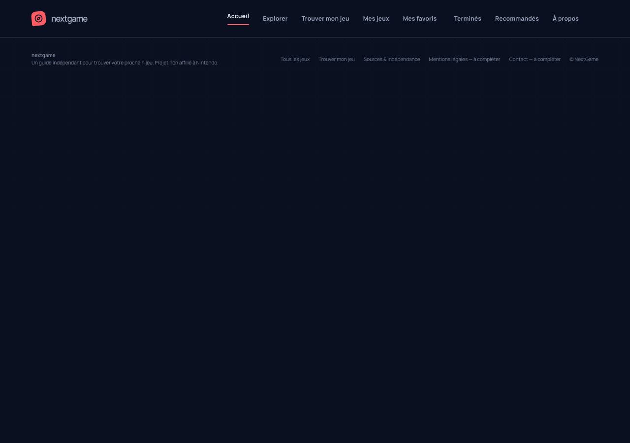630x443 pixels.
Task: Go to the Explorer page
Action: 275,19
